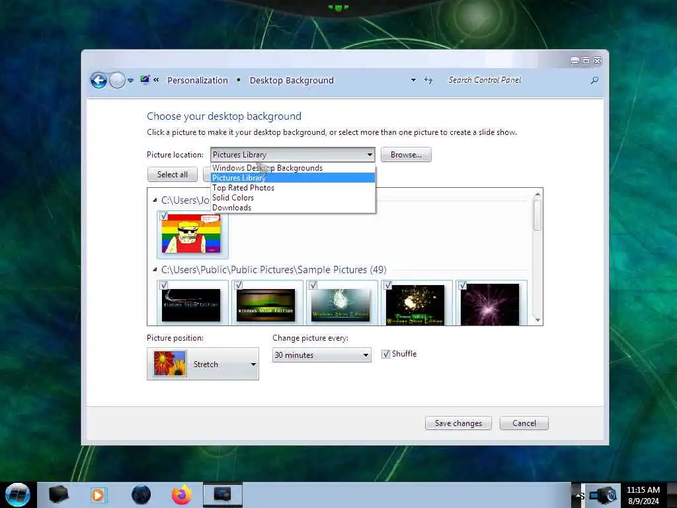Select the green-orange band wallpaper thumbnail
The width and height of the screenshot is (677, 508).
tap(266, 306)
